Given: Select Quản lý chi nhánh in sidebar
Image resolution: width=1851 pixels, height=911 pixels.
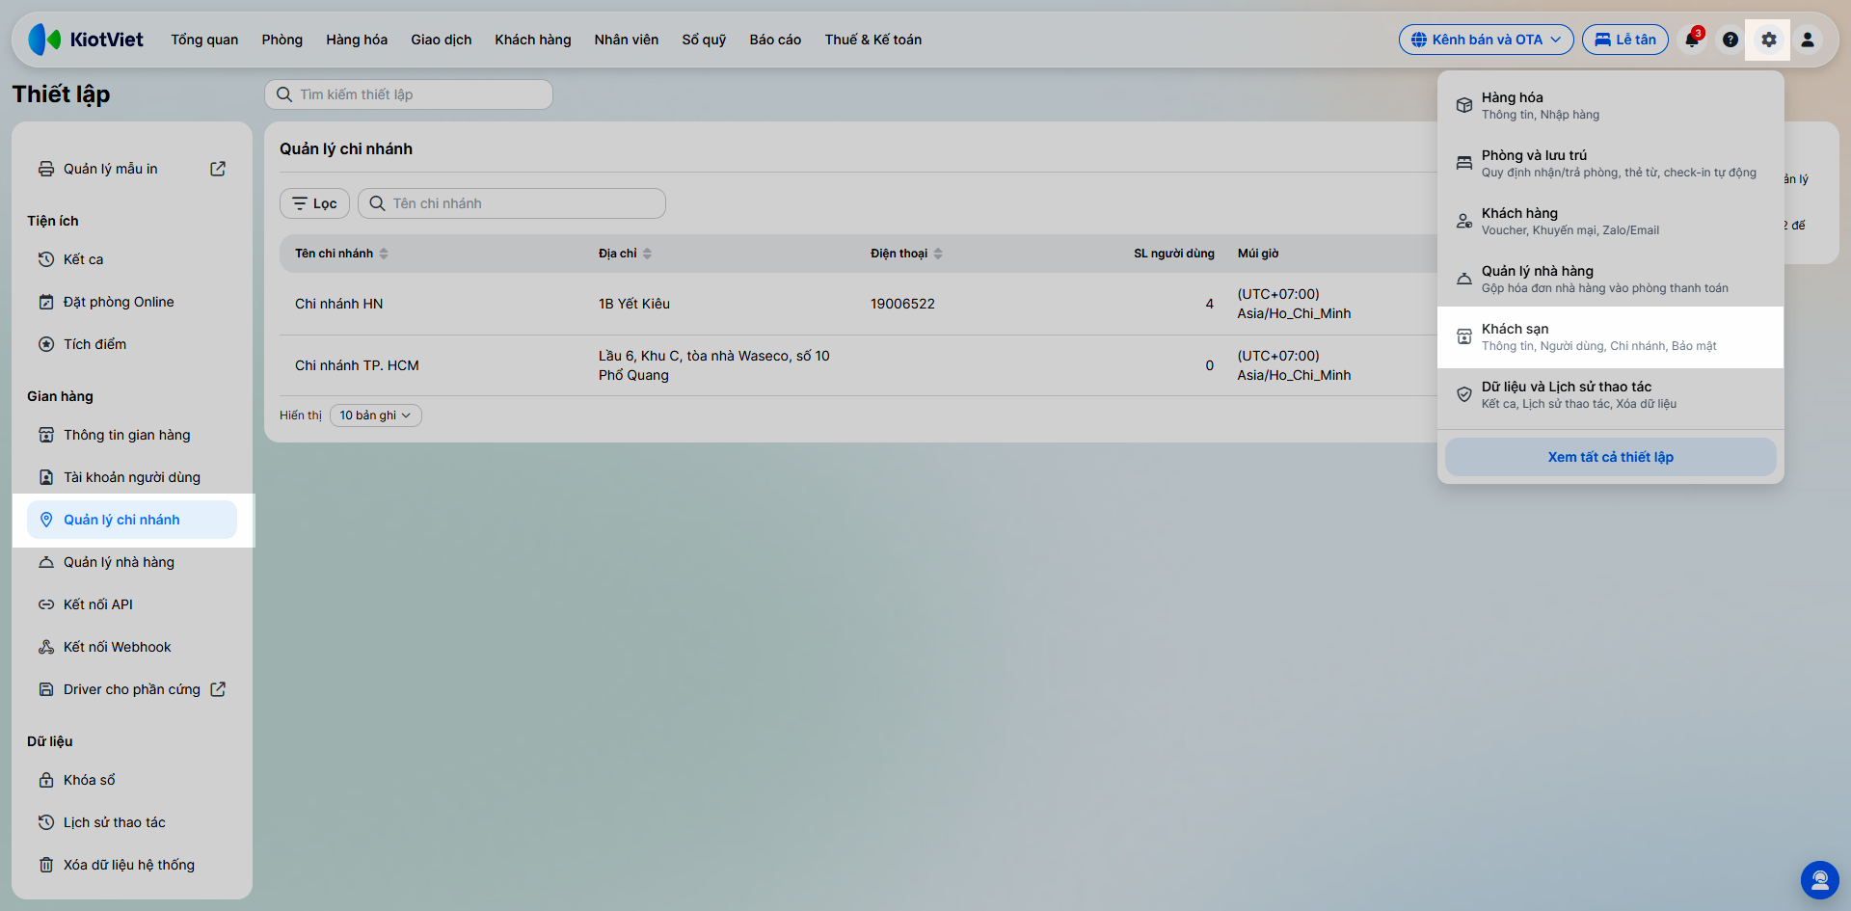Looking at the screenshot, I should coord(132,520).
